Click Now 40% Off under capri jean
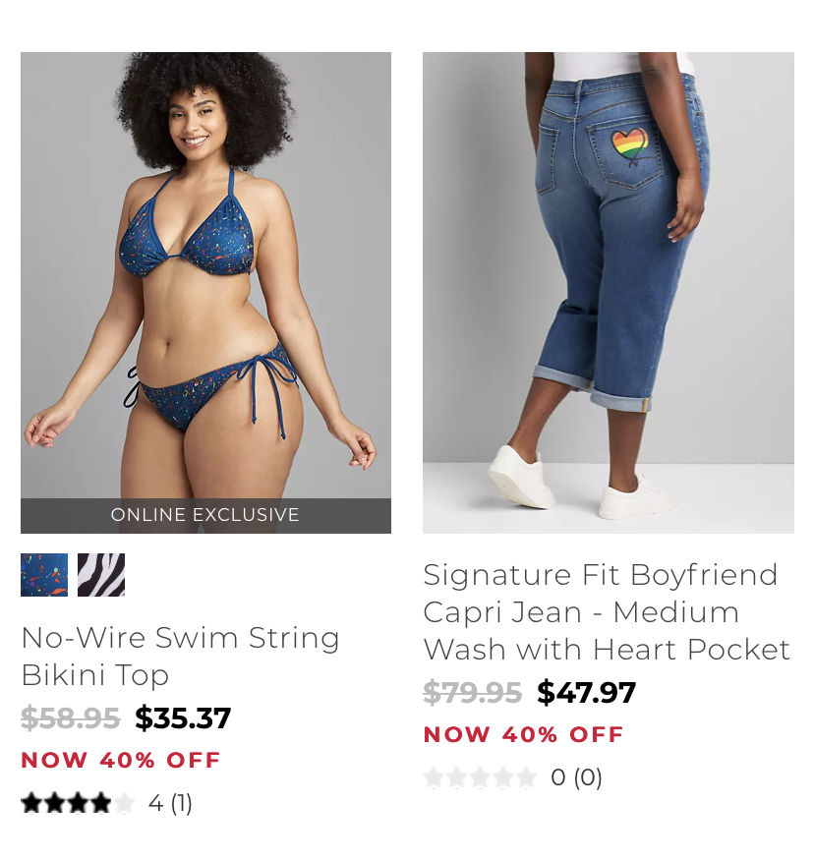Viewport: 814px width, 861px height. tap(523, 735)
